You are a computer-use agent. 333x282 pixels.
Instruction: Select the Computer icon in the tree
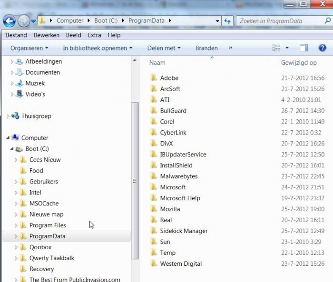click(15, 137)
